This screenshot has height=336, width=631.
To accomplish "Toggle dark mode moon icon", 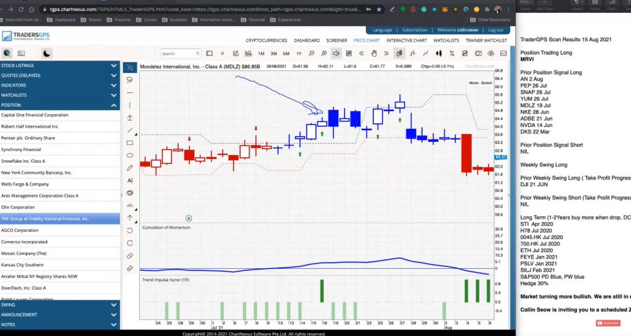I will (x=47, y=53).
